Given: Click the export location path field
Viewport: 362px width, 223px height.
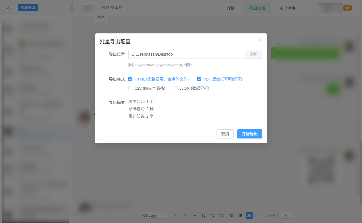Looking at the screenshot, I should tap(186, 54).
